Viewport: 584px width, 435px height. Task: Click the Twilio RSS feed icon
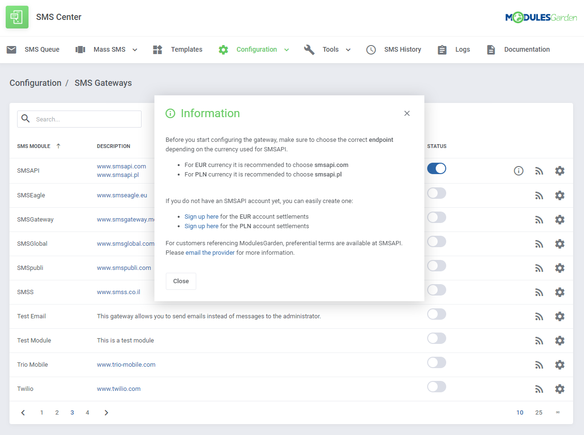[x=539, y=389]
